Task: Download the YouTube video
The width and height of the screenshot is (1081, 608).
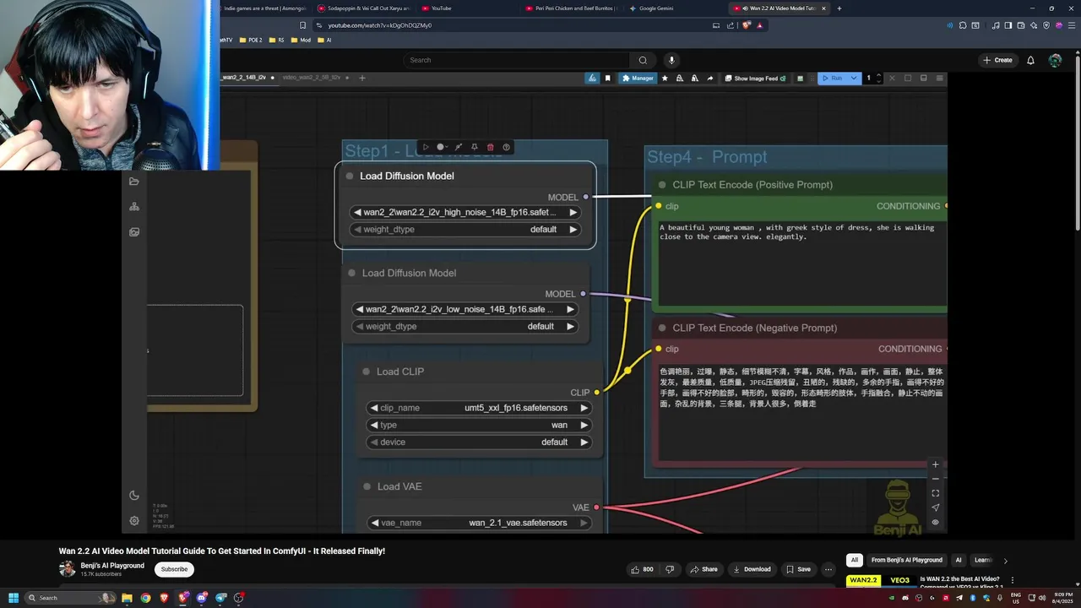Action: point(752,569)
